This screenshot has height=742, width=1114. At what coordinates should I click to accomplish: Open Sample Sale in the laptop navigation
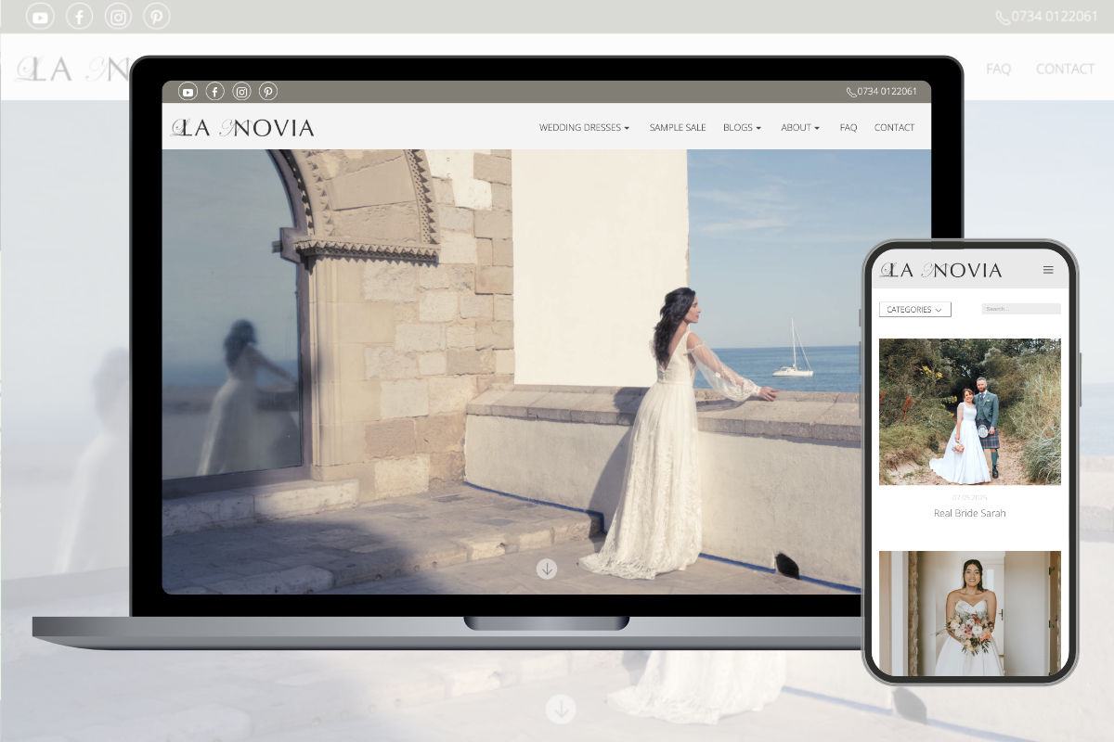[x=678, y=128]
